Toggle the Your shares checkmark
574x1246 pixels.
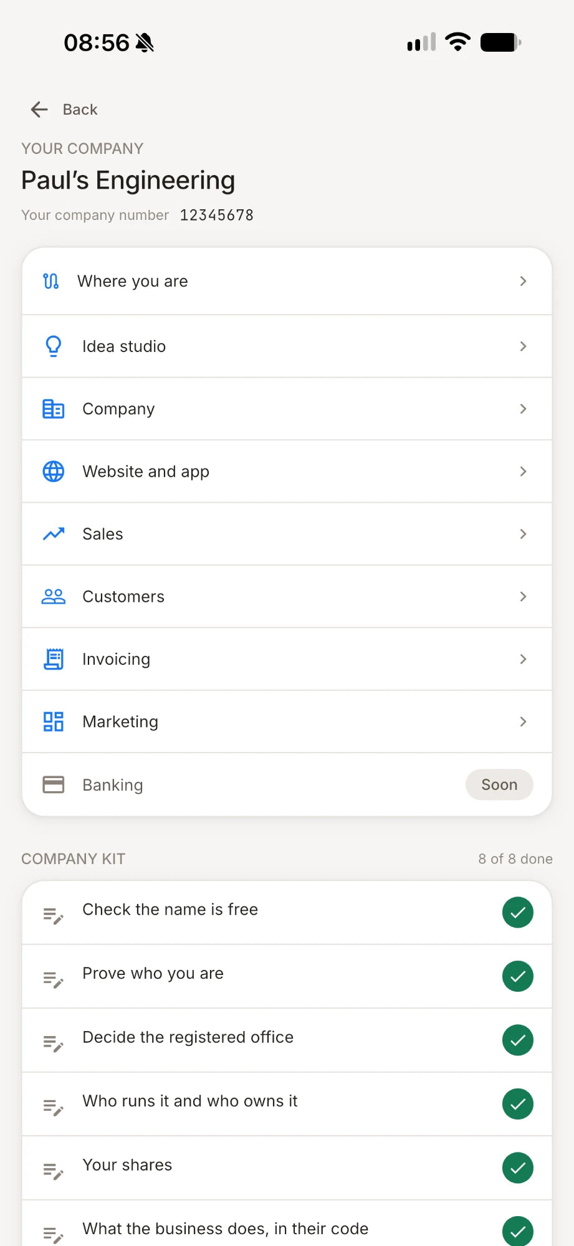pyautogui.click(x=518, y=1168)
